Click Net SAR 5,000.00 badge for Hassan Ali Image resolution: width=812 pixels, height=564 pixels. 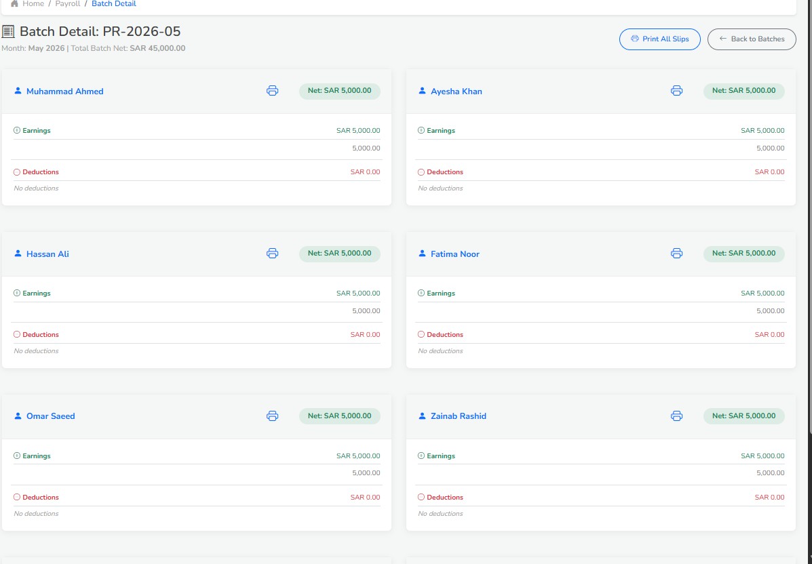340,254
